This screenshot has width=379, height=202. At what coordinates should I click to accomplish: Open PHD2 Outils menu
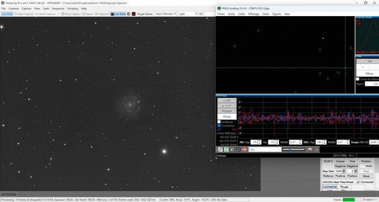pos(242,14)
